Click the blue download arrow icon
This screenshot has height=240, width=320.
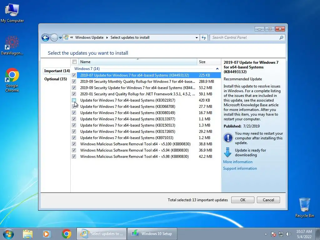(228, 152)
